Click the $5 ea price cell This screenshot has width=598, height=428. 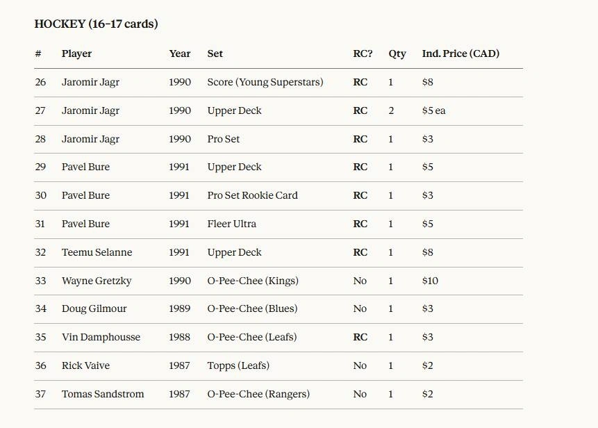(x=433, y=110)
